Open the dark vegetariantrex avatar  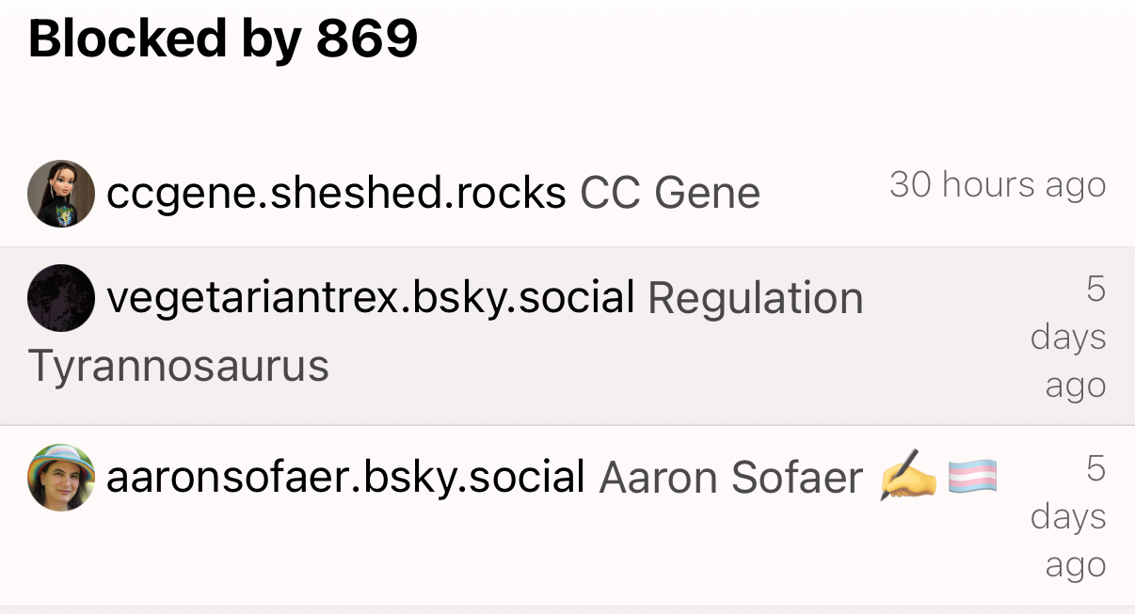pos(61,298)
